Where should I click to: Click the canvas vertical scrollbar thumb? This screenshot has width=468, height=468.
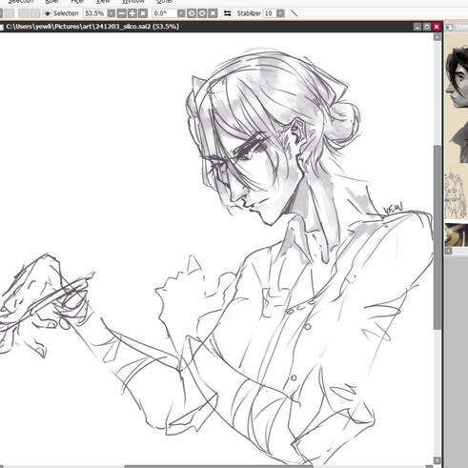tap(437, 237)
